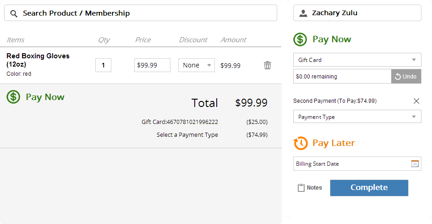Click the Billing Start Date field
The height and width of the screenshot is (224, 432).
(357, 163)
